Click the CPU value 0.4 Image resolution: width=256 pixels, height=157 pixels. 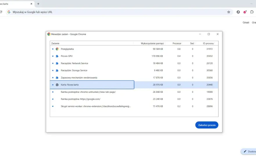coord(179,56)
